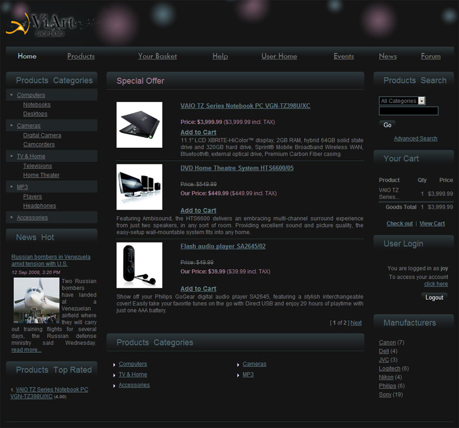Click read more on the news story
This screenshot has width=459, height=428.
(x=26, y=350)
